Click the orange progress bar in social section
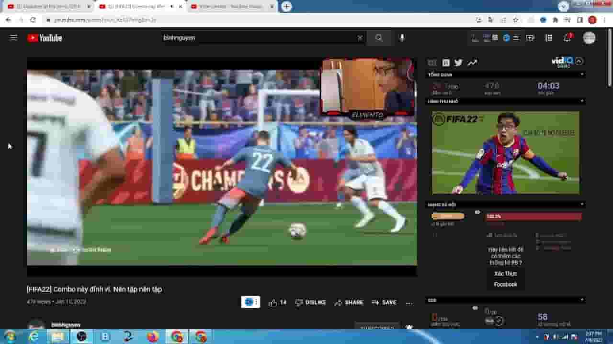613x344 pixels. tap(448, 216)
